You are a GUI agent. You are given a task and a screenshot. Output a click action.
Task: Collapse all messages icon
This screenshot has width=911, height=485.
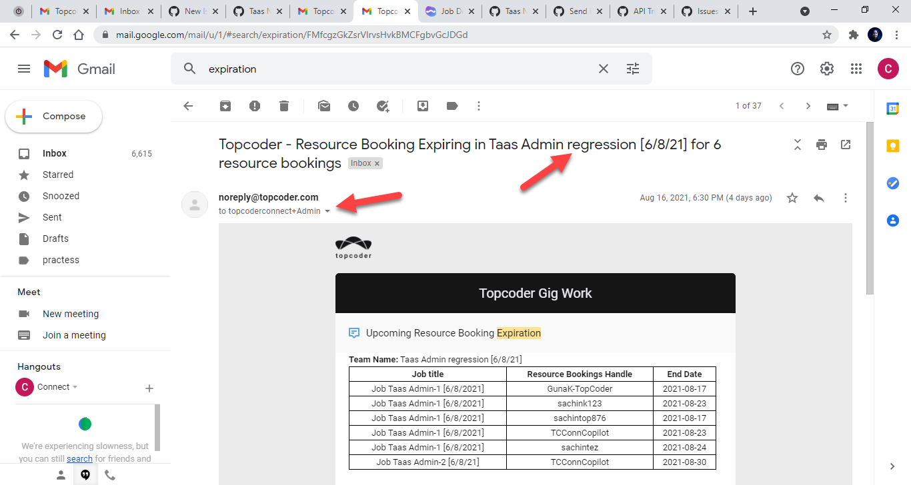(798, 145)
